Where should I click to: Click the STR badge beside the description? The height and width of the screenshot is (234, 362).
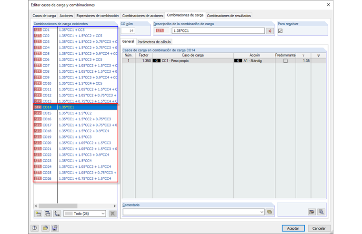[160, 31]
